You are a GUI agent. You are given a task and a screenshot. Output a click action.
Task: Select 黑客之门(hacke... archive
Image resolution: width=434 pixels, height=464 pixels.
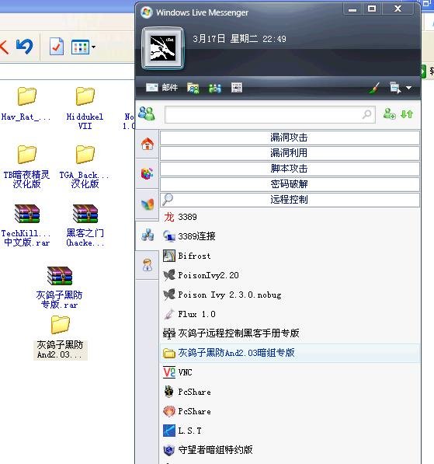(x=85, y=225)
